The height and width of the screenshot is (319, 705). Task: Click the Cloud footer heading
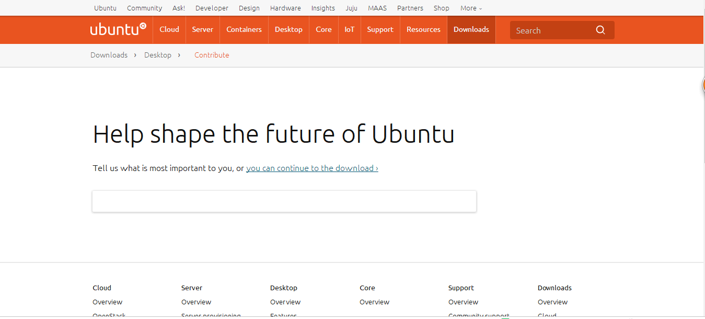[x=102, y=288]
